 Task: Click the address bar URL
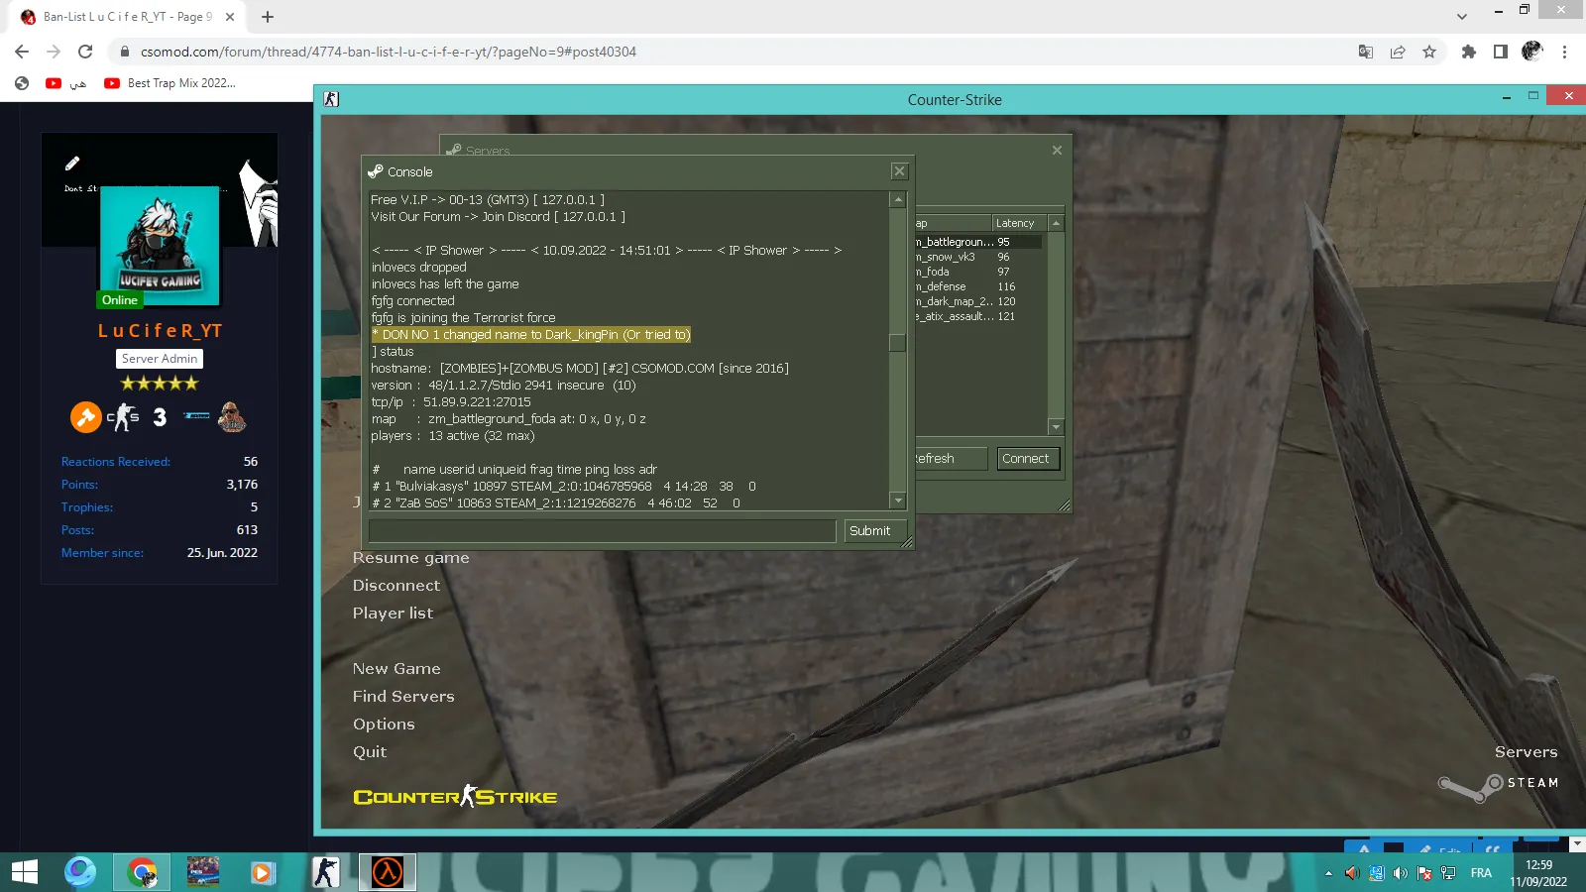389,52
